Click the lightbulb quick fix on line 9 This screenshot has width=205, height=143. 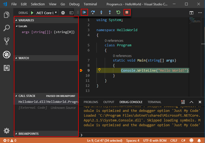coord(99,70)
